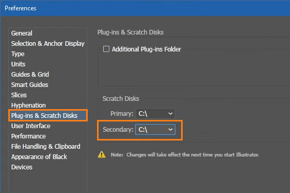
Task: Open the Primary scratch disk dropdown
Action: (x=155, y=114)
